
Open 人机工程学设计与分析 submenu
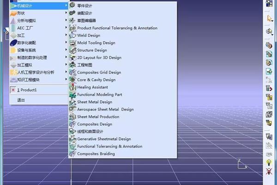coord(39,73)
